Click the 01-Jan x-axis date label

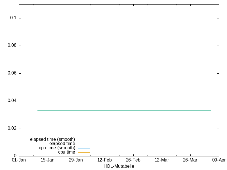[x=19, y=160]
